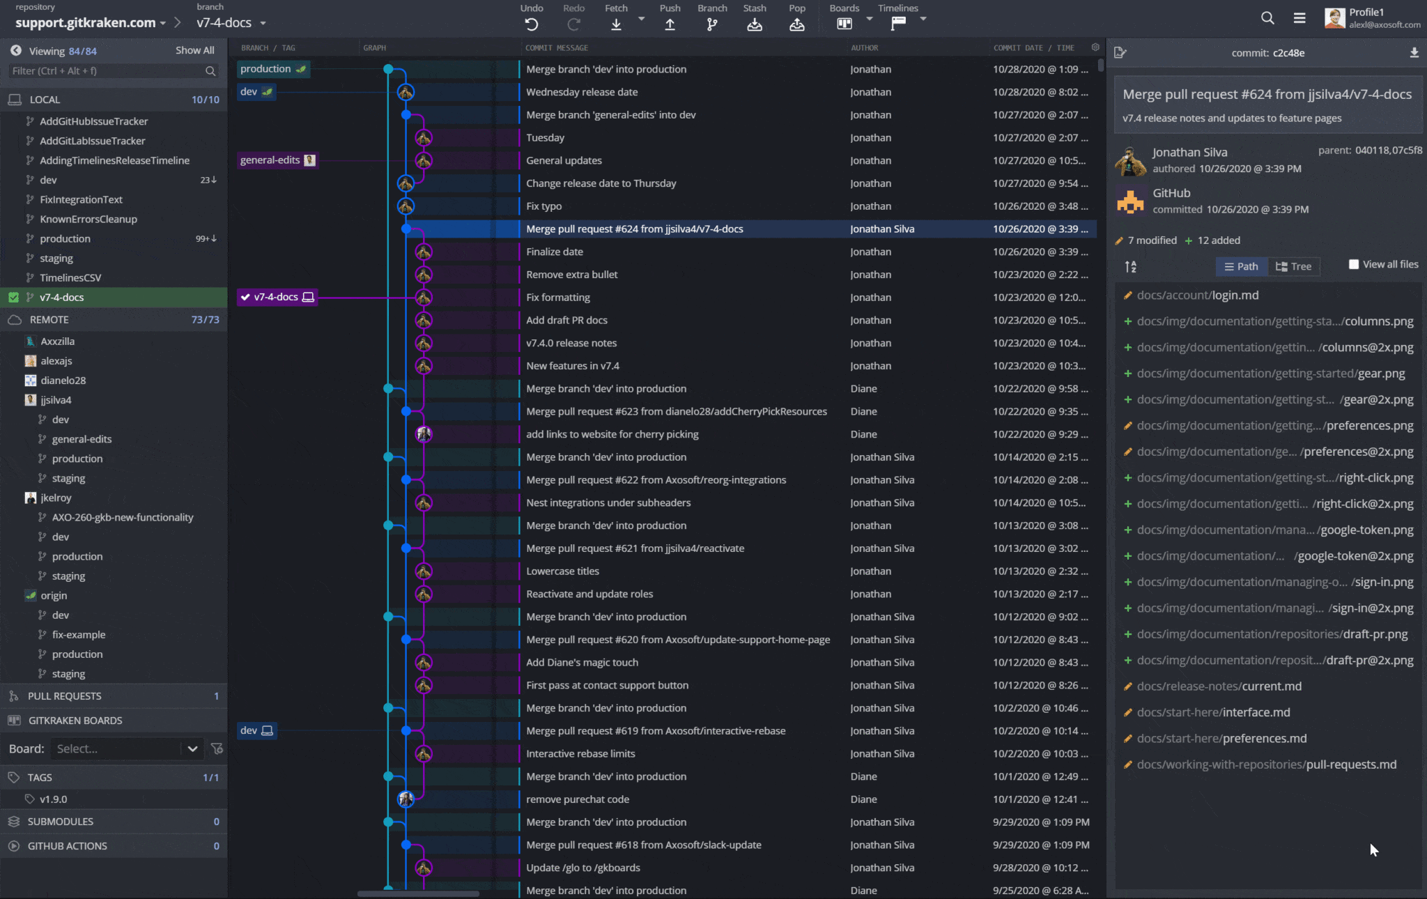Select AXO-260-gkb-new-functionality remote branch
Image resolution: width=1427 pixels, height=899 pixels.
coord(114,517)
